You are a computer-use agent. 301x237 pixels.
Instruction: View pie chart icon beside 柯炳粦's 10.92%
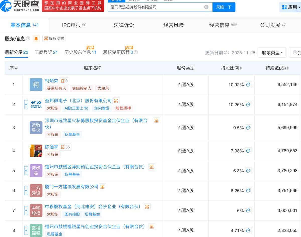coord(248,85)
